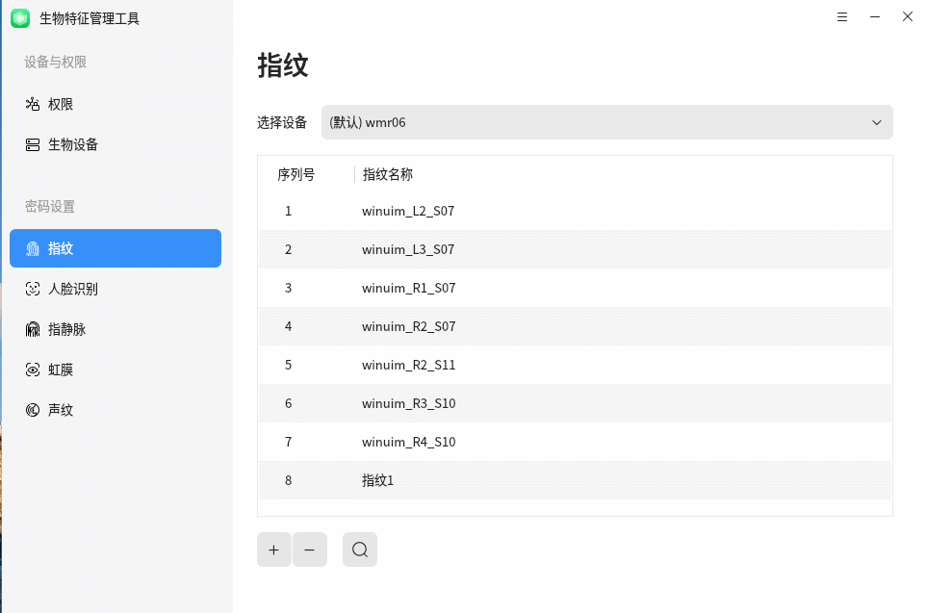Click the voiceprint icon beside 声纹
Viewport: 926px width, 613px height.
click(x=33, y=410)
